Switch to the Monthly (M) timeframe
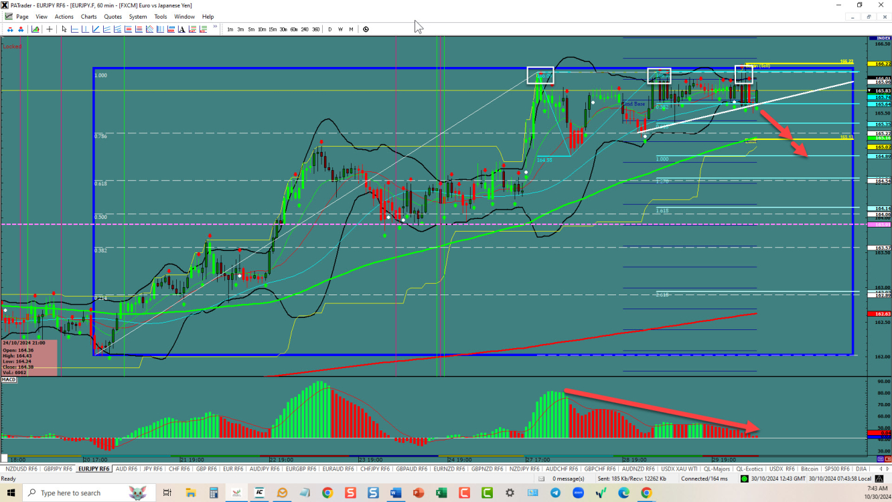Viewport: 892px width, 502px height. (351, 29)
